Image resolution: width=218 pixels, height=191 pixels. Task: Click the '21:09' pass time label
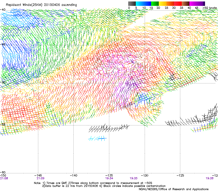pyautogui.click(x=40, y=178)
